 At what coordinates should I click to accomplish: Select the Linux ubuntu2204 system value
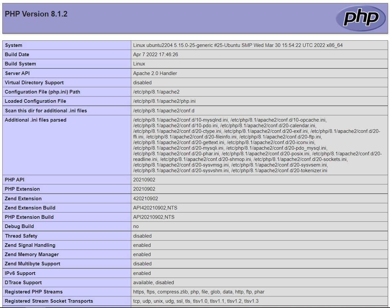click(238, 45)
